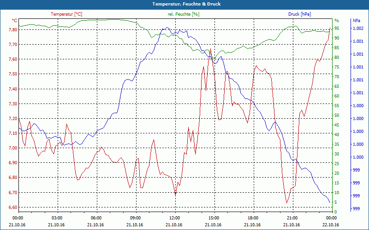Click the green '35' humidity axis value
Image resolution: width=369 pixels, height=230 pixels.
point(337,144)
